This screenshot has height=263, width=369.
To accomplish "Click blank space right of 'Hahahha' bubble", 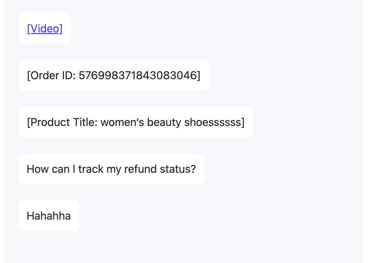I will coord(207,216).
